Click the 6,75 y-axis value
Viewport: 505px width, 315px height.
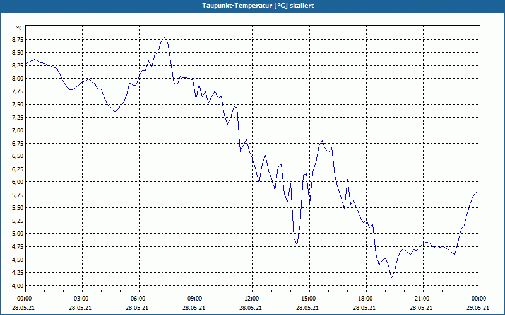click(x=18, y=143)
